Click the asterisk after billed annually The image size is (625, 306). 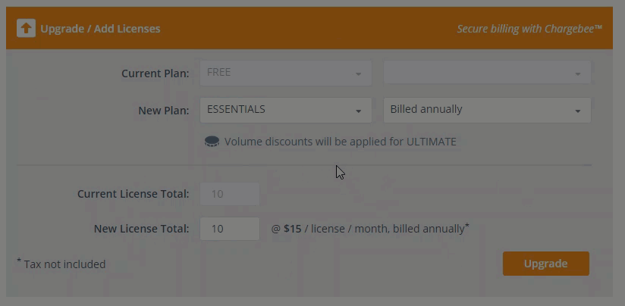coord(467,226)
